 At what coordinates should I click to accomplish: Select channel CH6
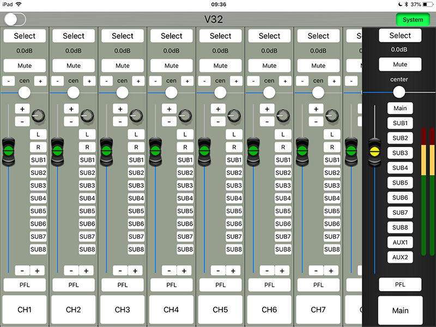pos(269,36)
